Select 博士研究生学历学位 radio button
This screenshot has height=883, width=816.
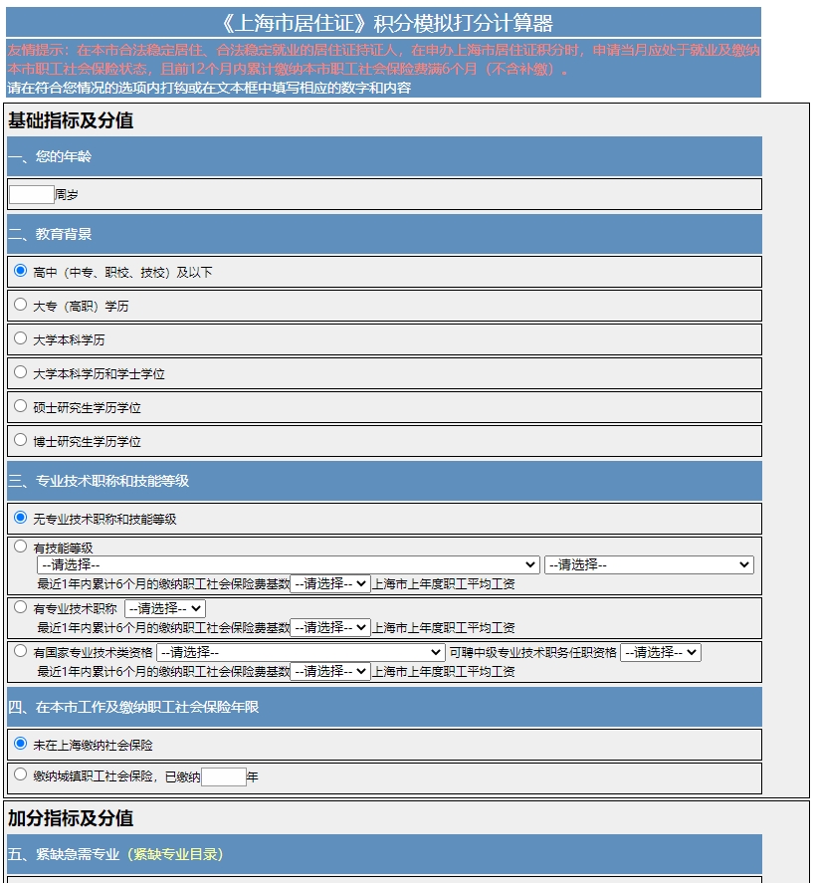click(x=20, y=440)
